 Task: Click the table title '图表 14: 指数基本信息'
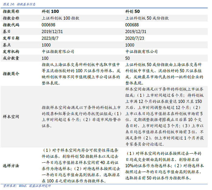19,4
